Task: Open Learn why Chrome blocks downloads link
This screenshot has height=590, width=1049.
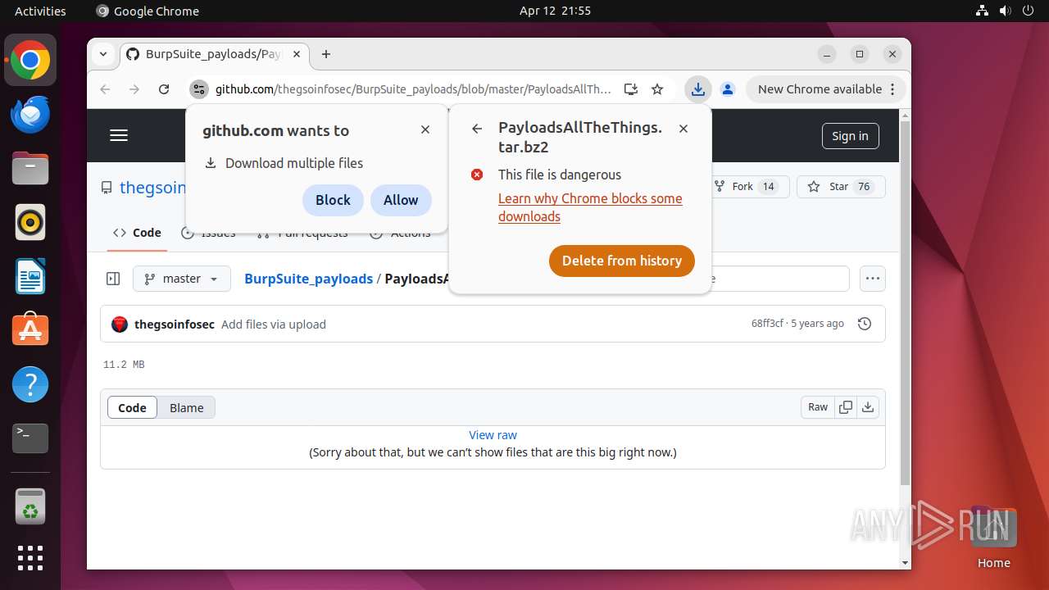Action: coord(590,207)
